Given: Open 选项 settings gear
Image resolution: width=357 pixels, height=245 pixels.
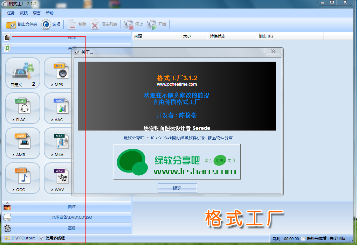Looking at the screenshot, I should 50,24.
